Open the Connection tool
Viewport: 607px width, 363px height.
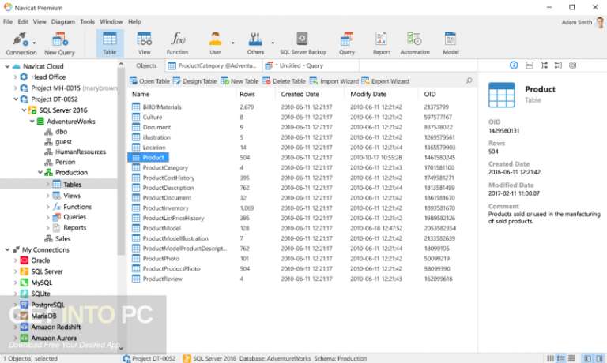click(x=21, y=43)
